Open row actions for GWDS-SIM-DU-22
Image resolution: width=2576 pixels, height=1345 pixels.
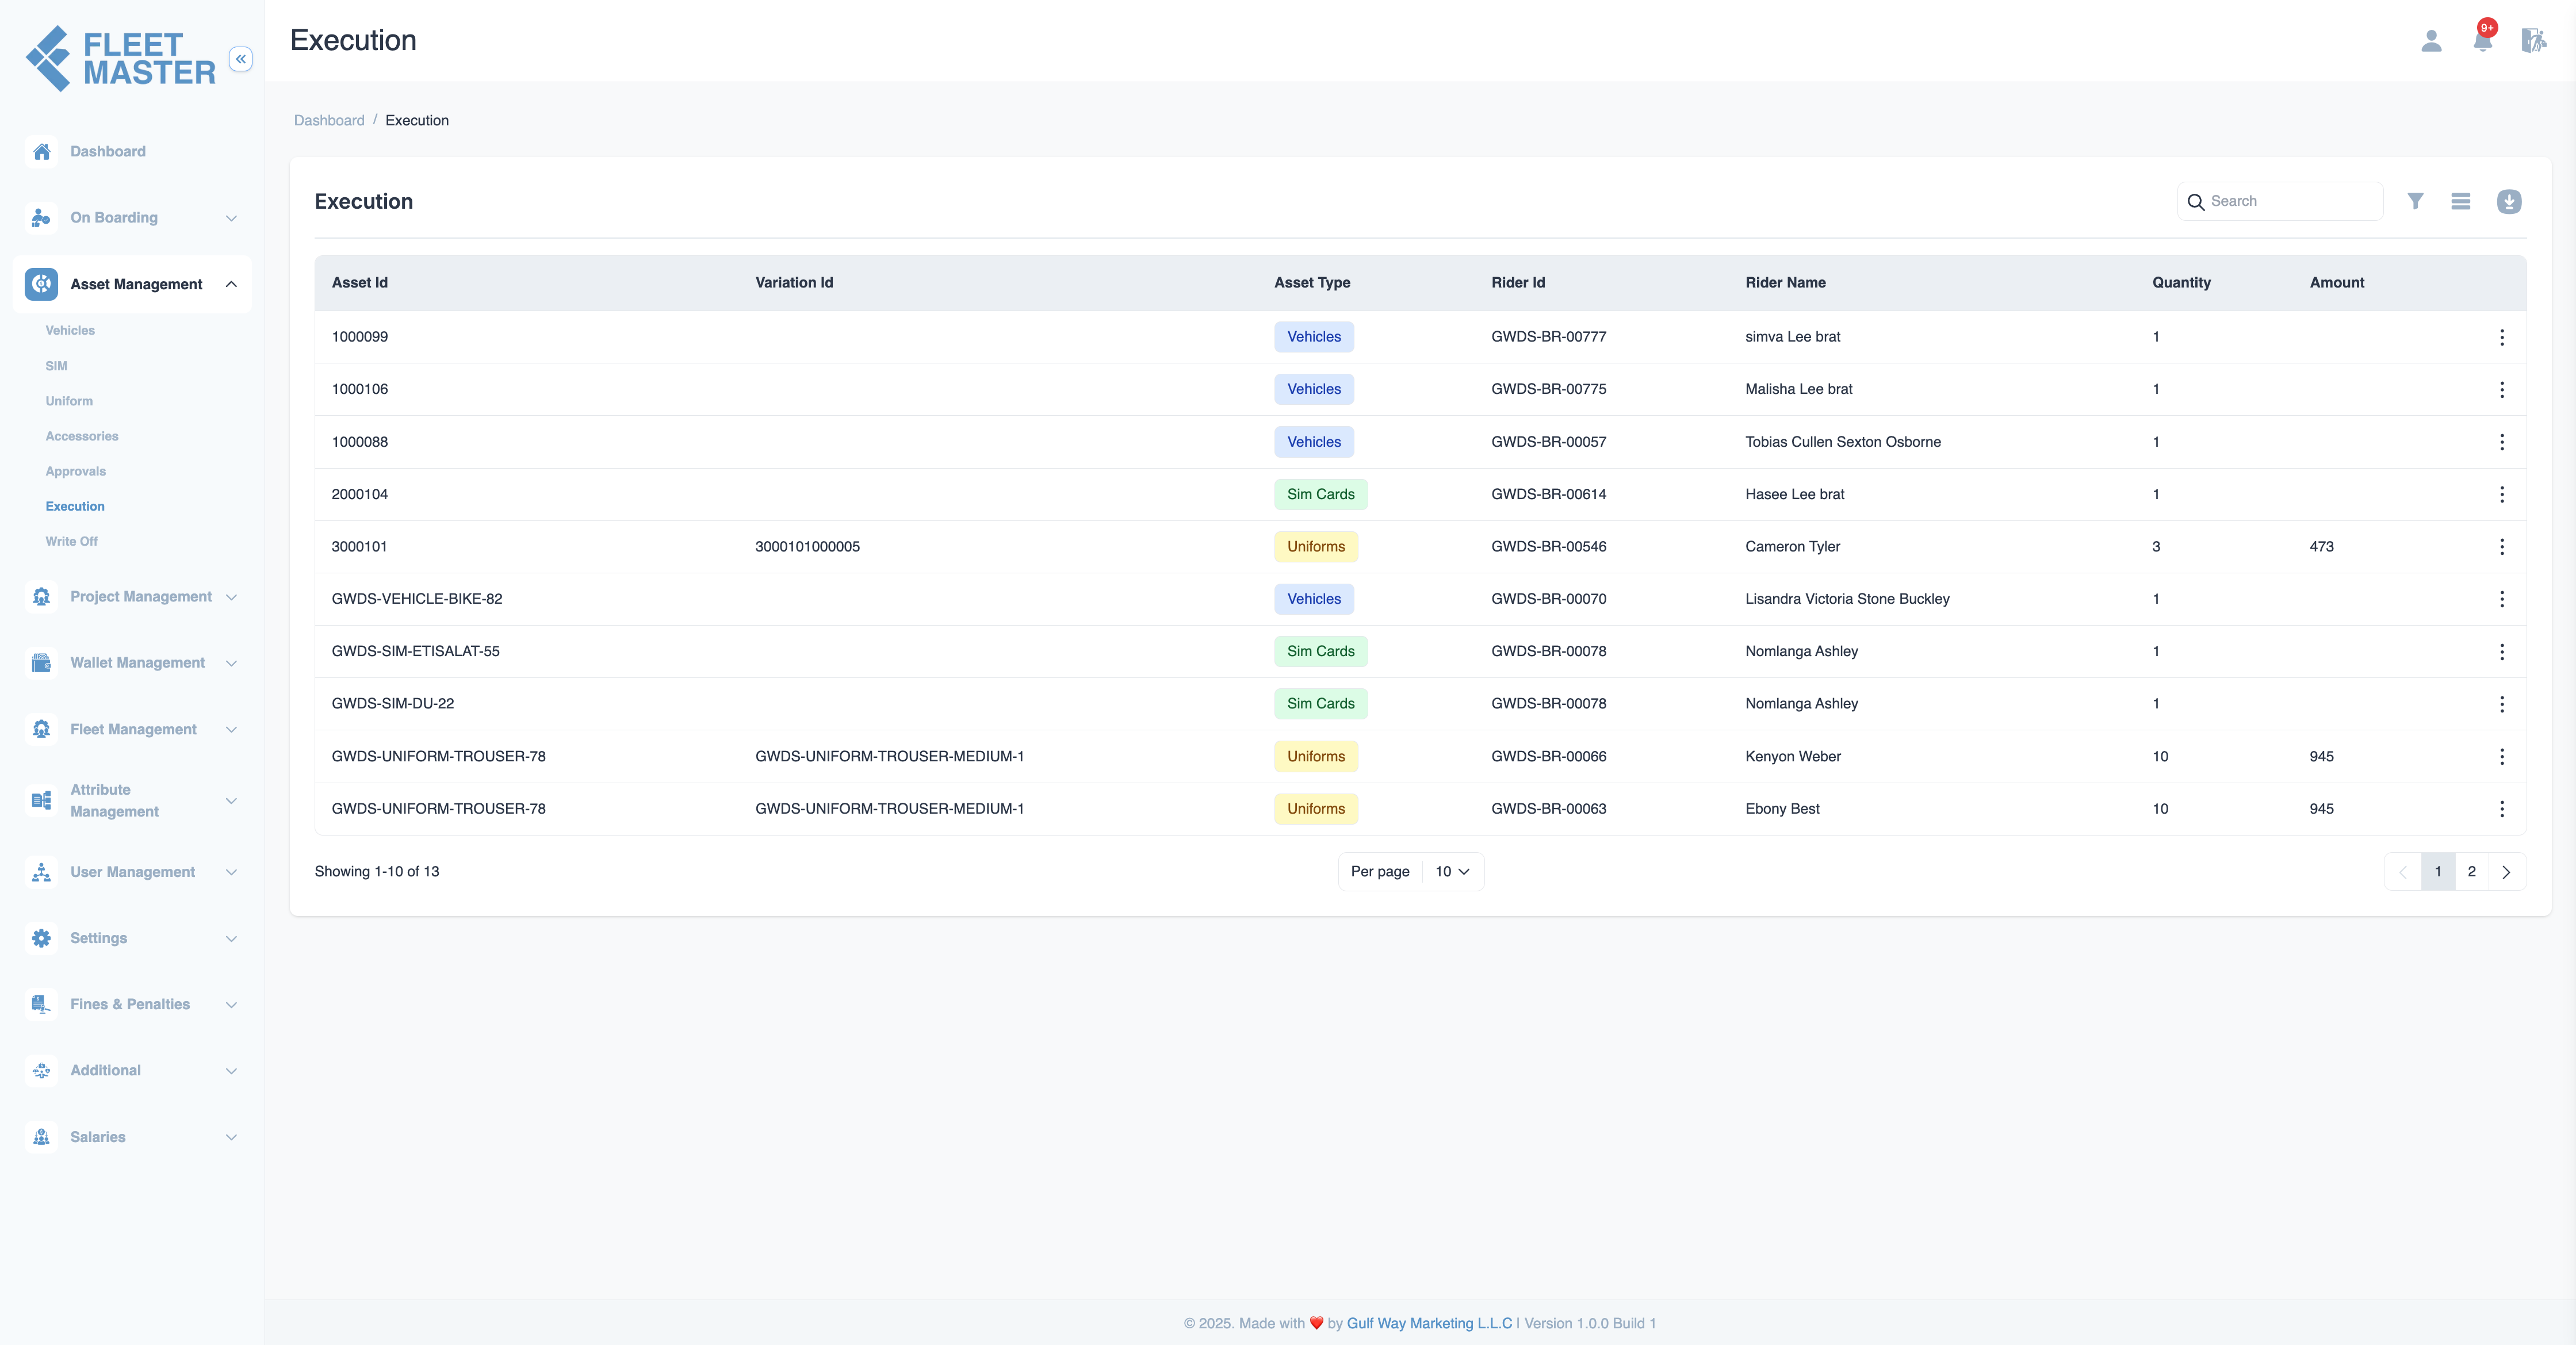pyautogui.click(x=2502, y=704)
